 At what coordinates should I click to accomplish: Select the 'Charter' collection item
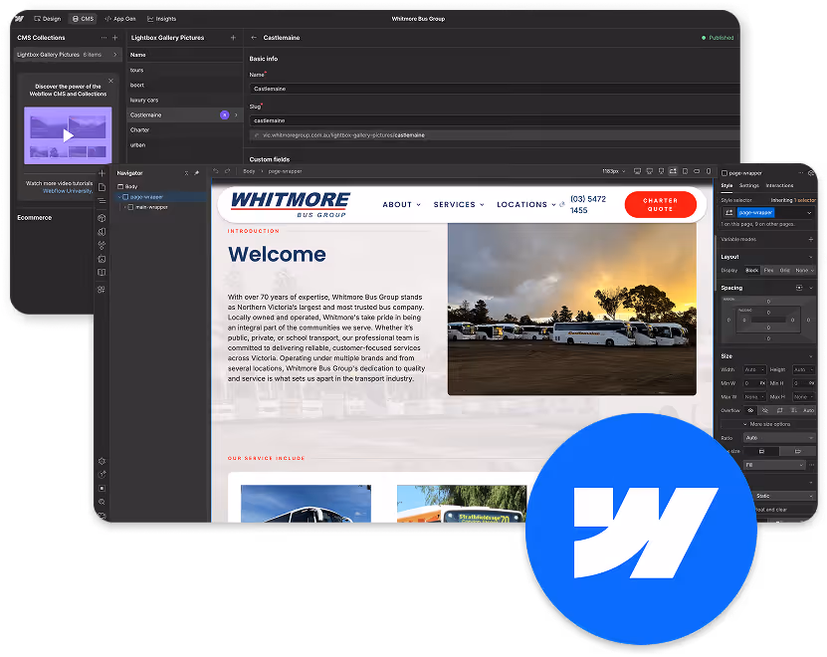184,129
